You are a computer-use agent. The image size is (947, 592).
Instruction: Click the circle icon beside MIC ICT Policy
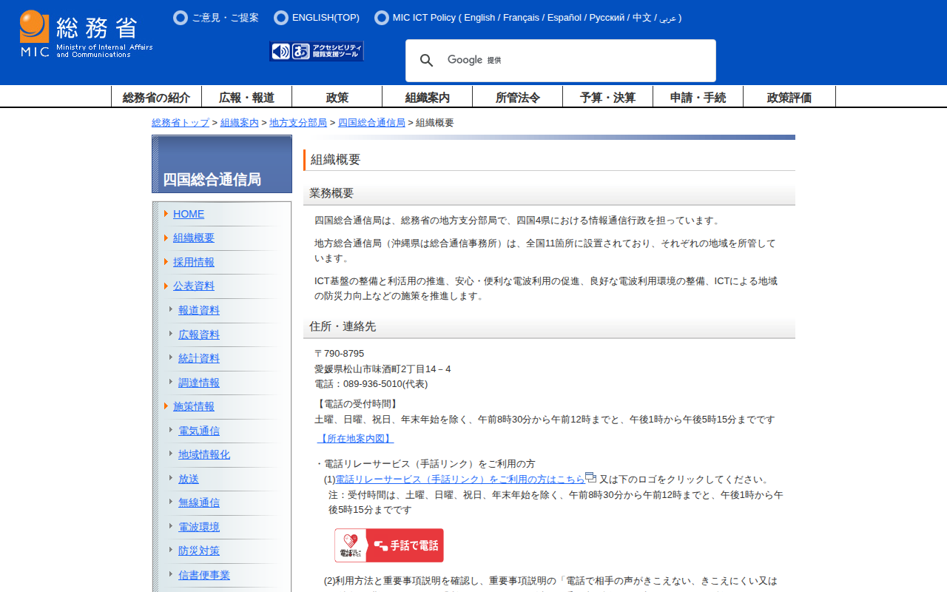point(382,18)
